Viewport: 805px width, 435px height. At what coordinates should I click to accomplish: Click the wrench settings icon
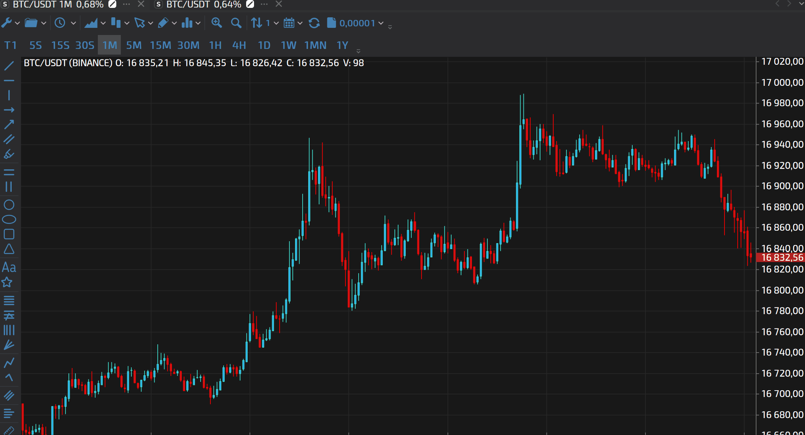point(6,23)
